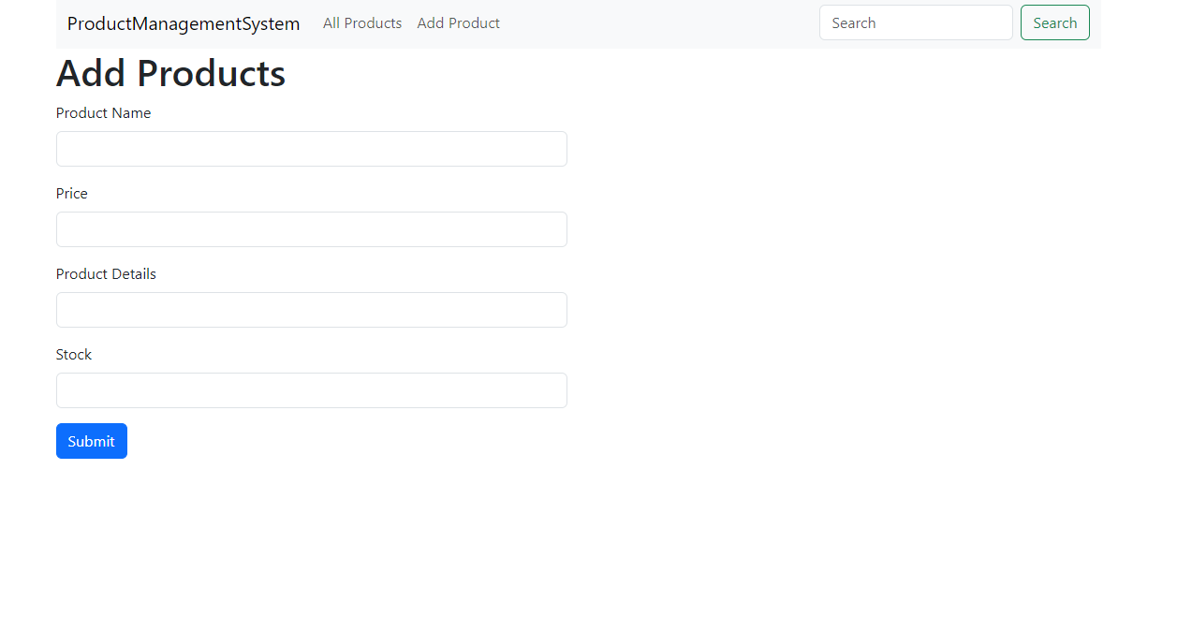Click the Product Details input field
This screenshot has height=631, width=1177.
click(x=311, y=309)
